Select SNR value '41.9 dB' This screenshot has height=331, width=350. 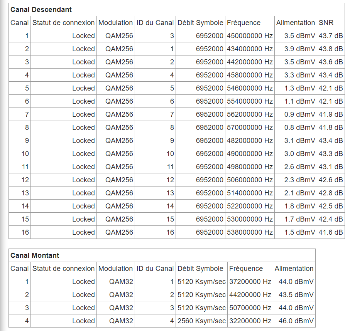pos(331,114)
